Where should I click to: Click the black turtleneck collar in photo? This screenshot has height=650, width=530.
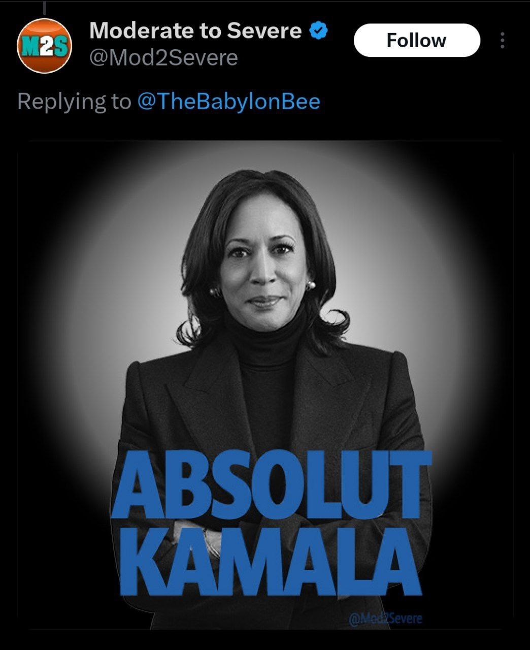pyautogui.click(x=268, y=338)
